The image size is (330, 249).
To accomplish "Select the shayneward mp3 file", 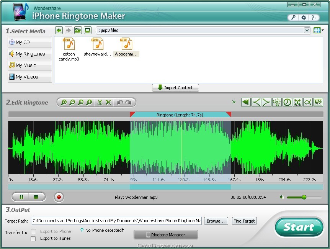I will pyautogui.click(x=98, y=47).
